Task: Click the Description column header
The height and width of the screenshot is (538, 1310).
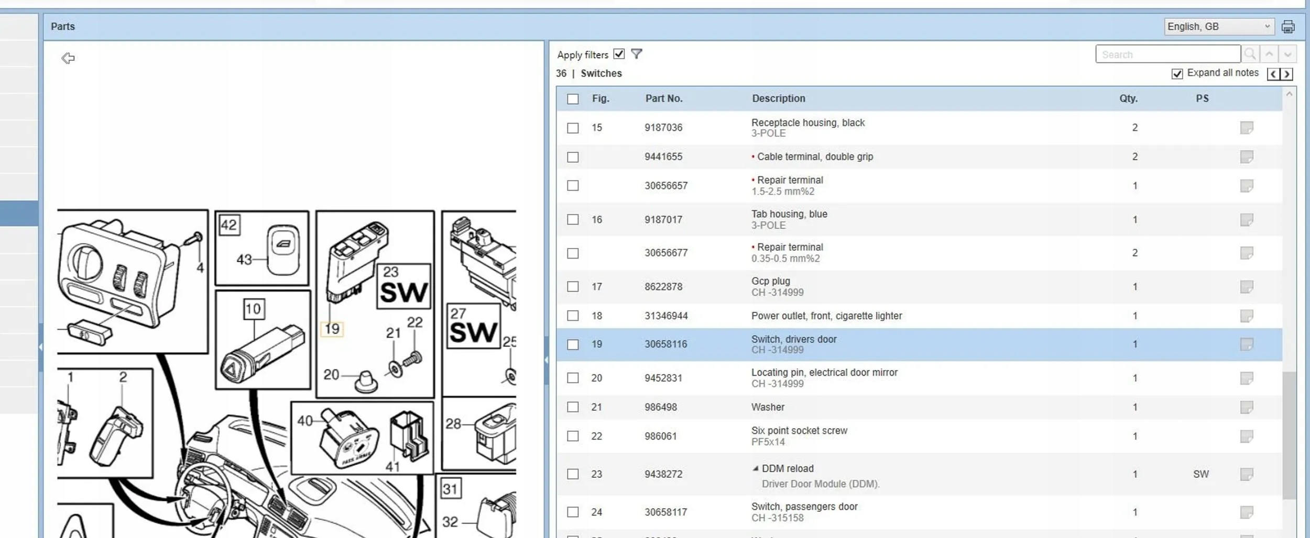Action: [778, 98]
